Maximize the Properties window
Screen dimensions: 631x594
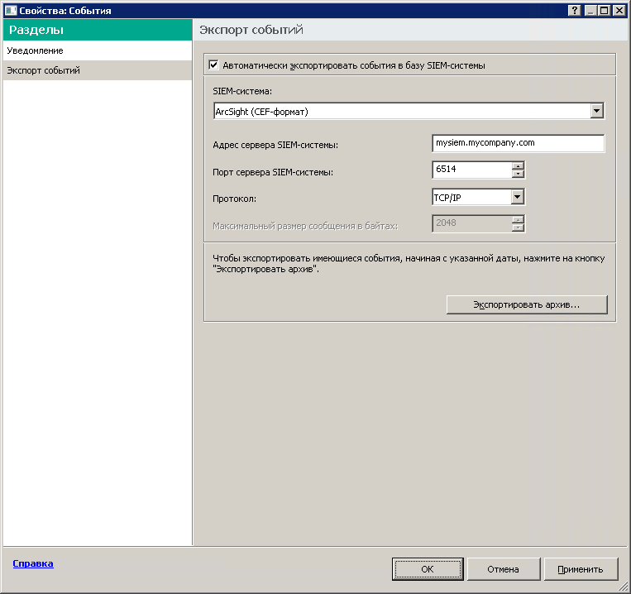coord(605,10)
